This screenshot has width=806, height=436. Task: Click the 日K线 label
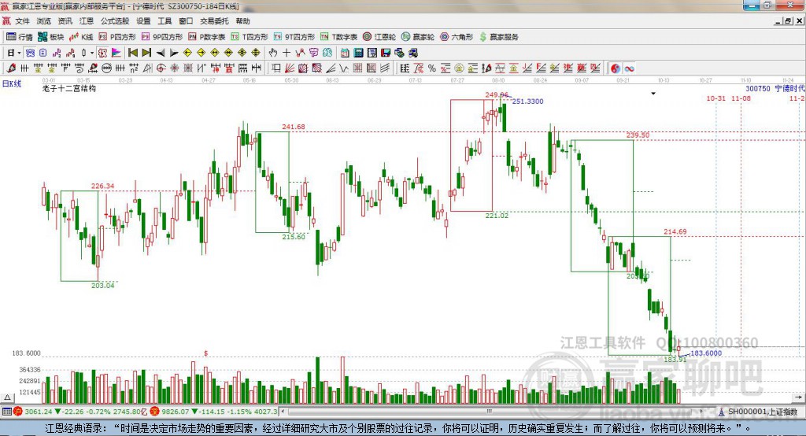tap(12, 83)
